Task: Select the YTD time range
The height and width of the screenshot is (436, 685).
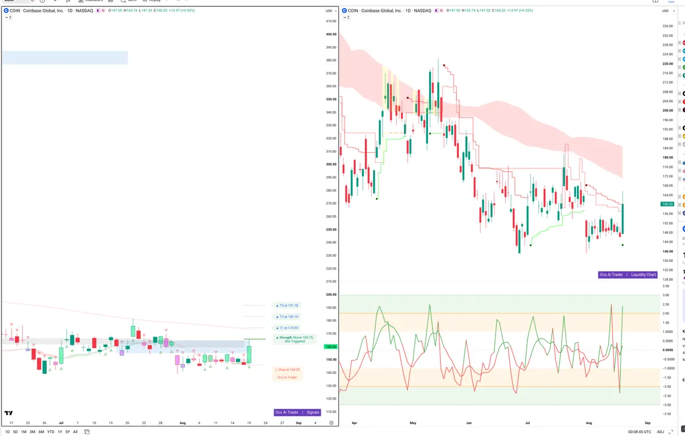Action: (x=50, y=432)
